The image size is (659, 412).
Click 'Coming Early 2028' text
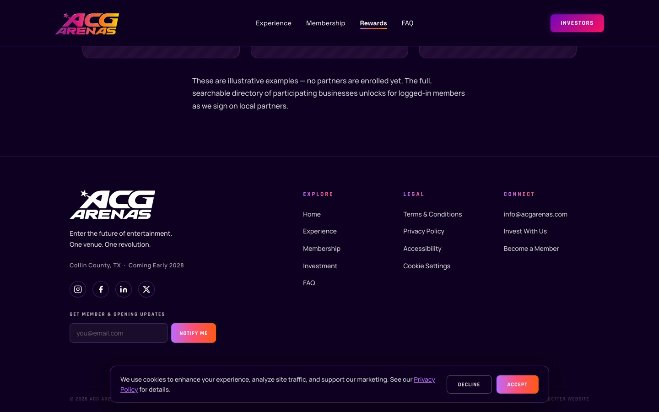pyautogui.click(x=156, y=266)
